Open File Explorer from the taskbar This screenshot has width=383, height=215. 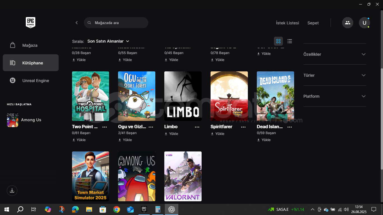click(x=89, y=209)
